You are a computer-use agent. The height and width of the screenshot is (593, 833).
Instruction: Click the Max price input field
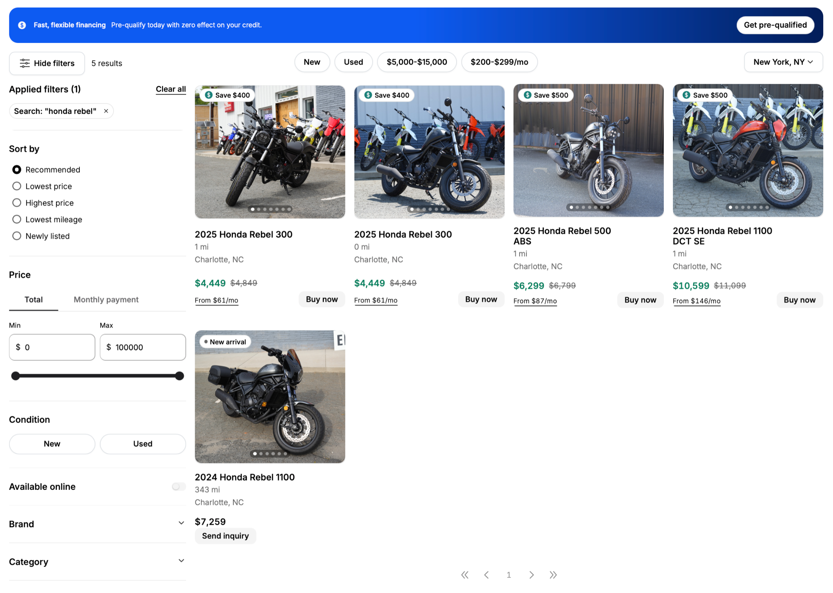click(143, 348)
